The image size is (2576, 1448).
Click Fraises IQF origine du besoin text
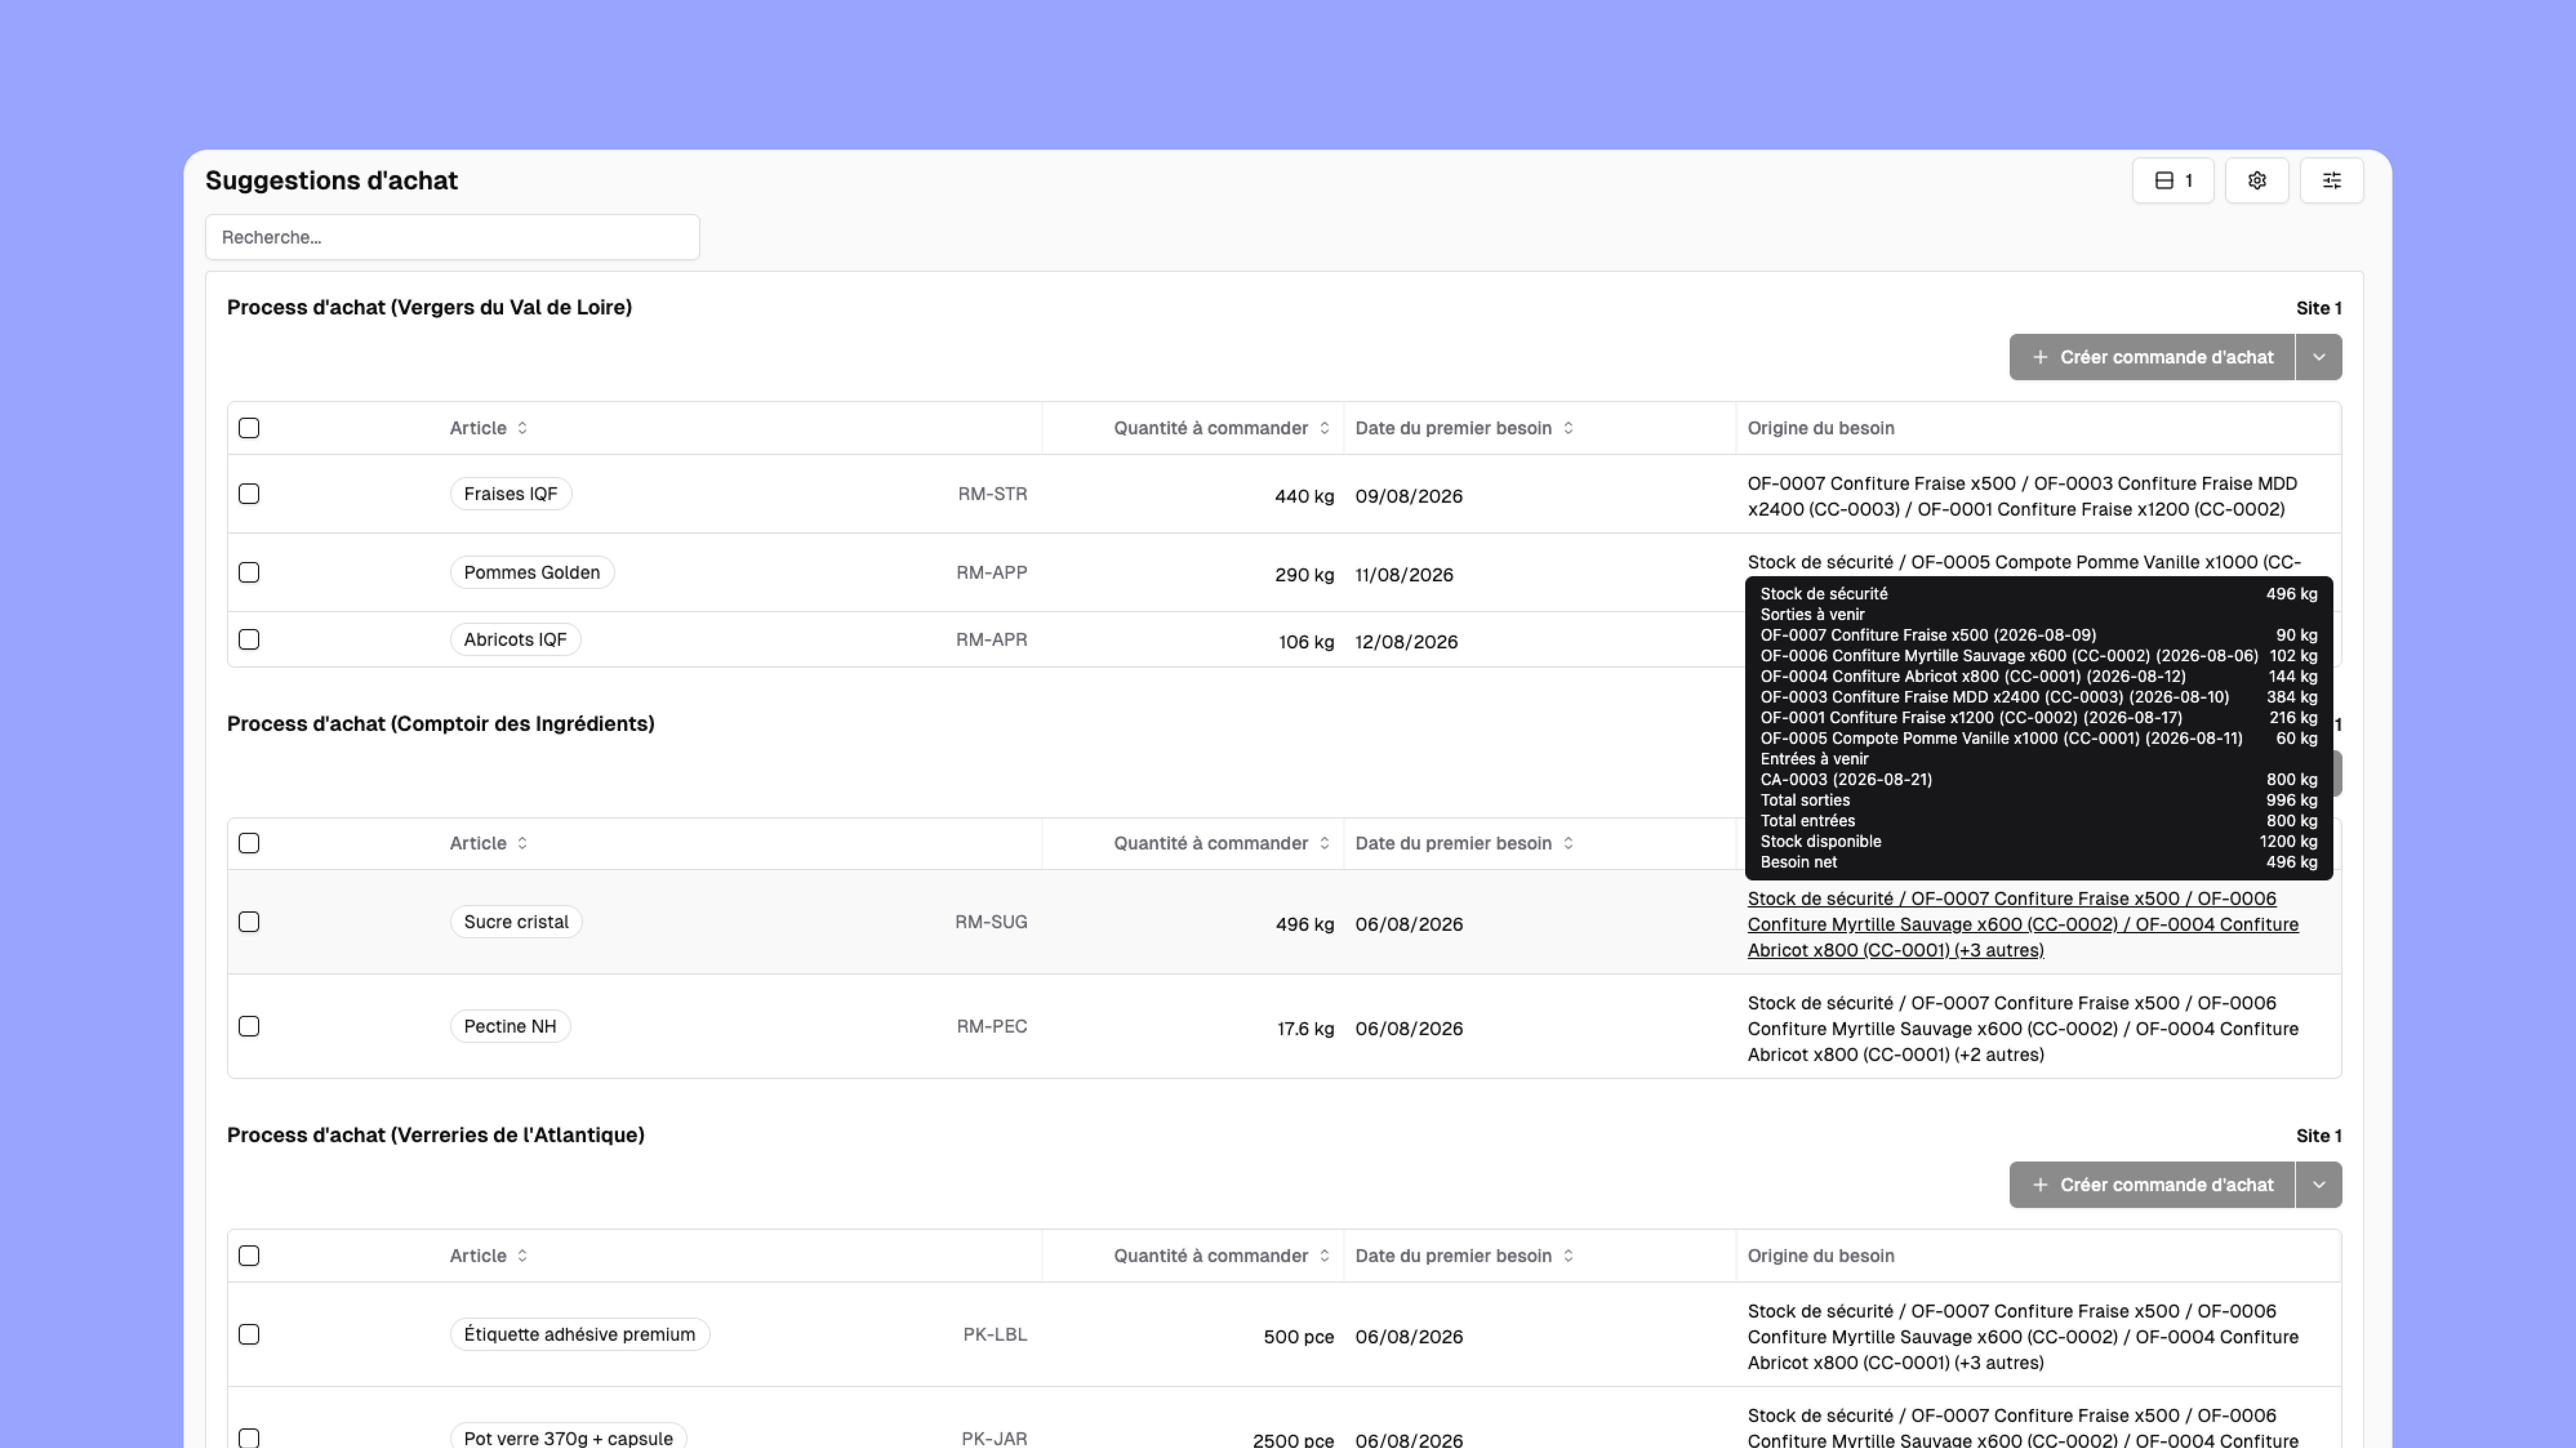(x=2022, y=497)
